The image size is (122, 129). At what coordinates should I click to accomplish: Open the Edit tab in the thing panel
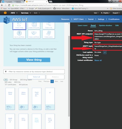click(117, 26)
